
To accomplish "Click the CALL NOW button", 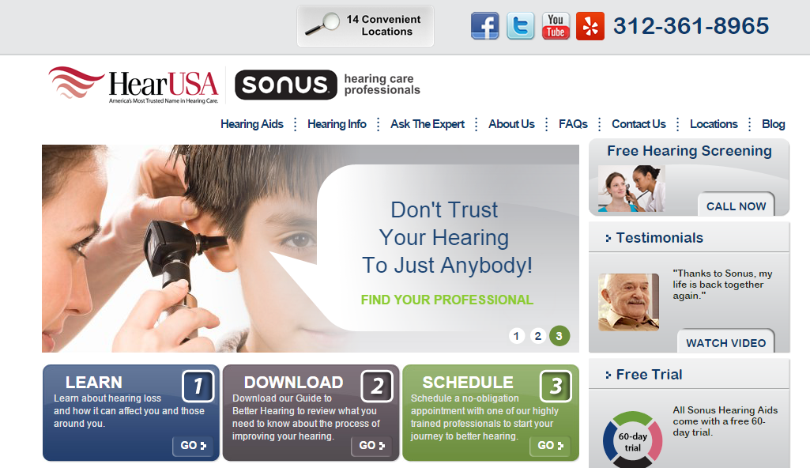I will pyautogui.click(x=737, y=205).
